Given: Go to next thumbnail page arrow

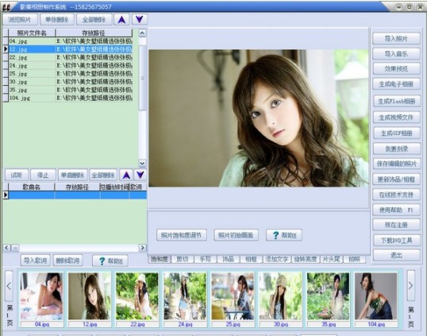Looking at the screenshot, I should point(410,286).
